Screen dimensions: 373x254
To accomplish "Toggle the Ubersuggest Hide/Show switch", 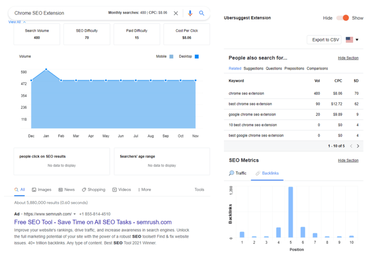I will pyautogui.click(x=343, y=18).
